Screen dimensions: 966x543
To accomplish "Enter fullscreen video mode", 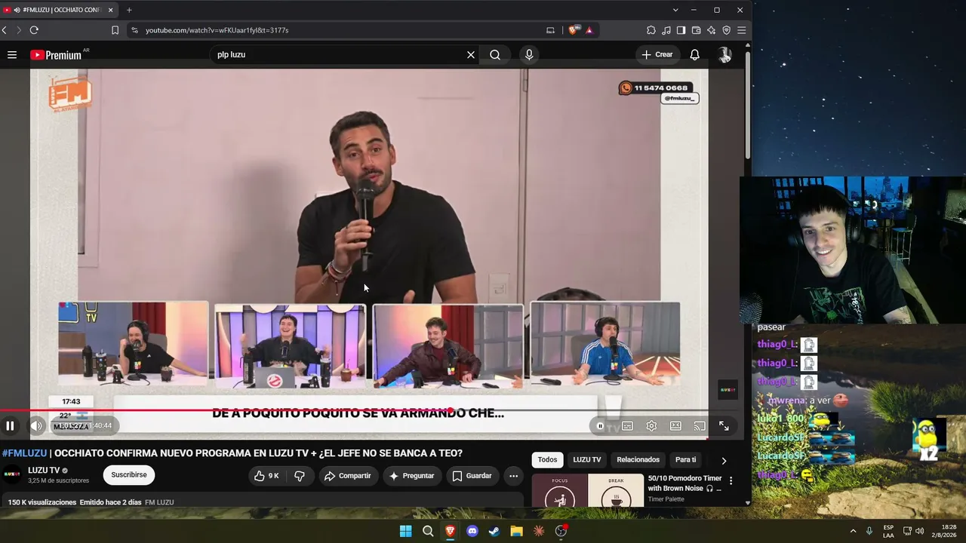I will tap(724, 426).
